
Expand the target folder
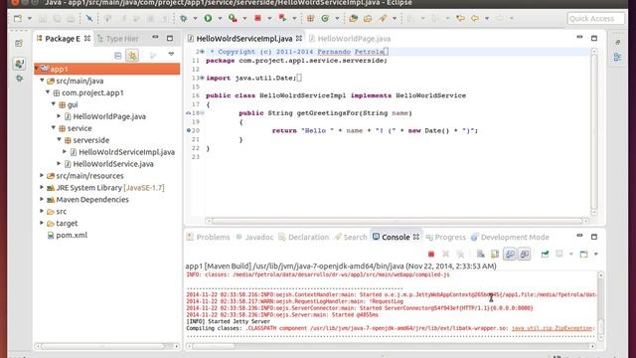pyautogui.click(x=42, y=223)
